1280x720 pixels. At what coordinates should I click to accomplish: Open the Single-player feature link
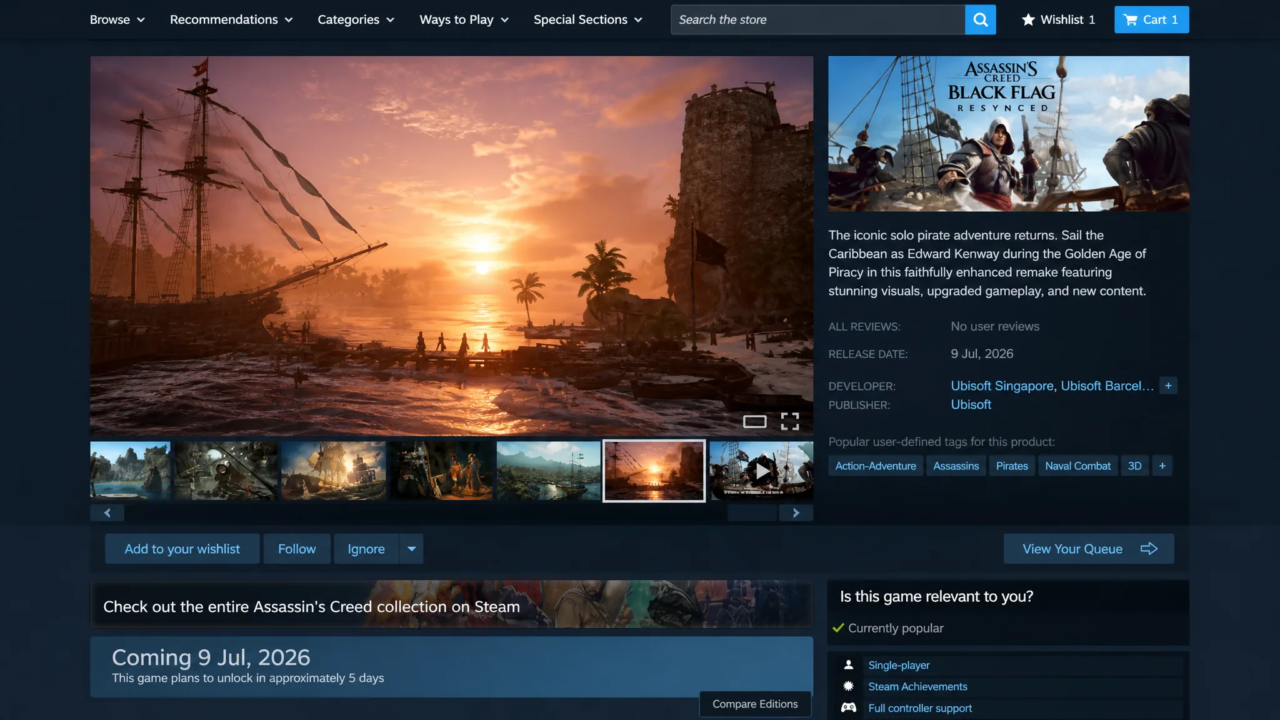click(899, 665)
